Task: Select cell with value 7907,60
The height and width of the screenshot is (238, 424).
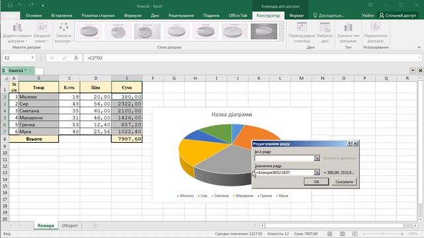Action: [127, 139]
